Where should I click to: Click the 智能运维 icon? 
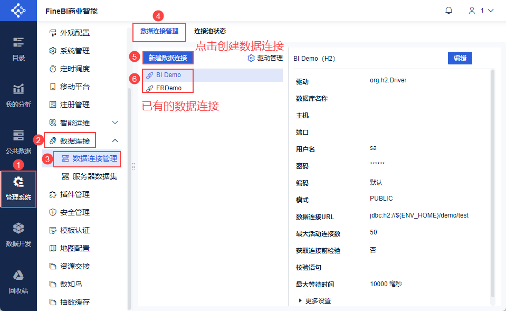click(53, 122)
